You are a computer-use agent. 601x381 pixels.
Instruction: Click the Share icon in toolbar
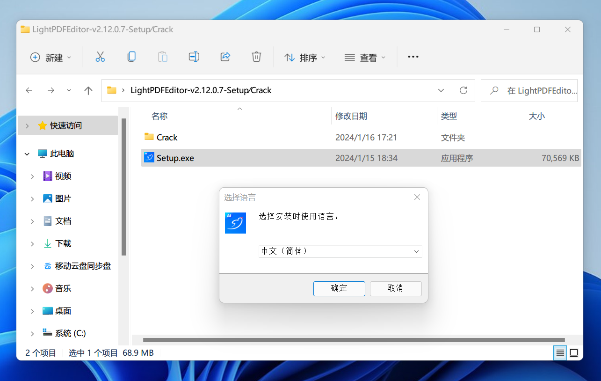(225, 57)
